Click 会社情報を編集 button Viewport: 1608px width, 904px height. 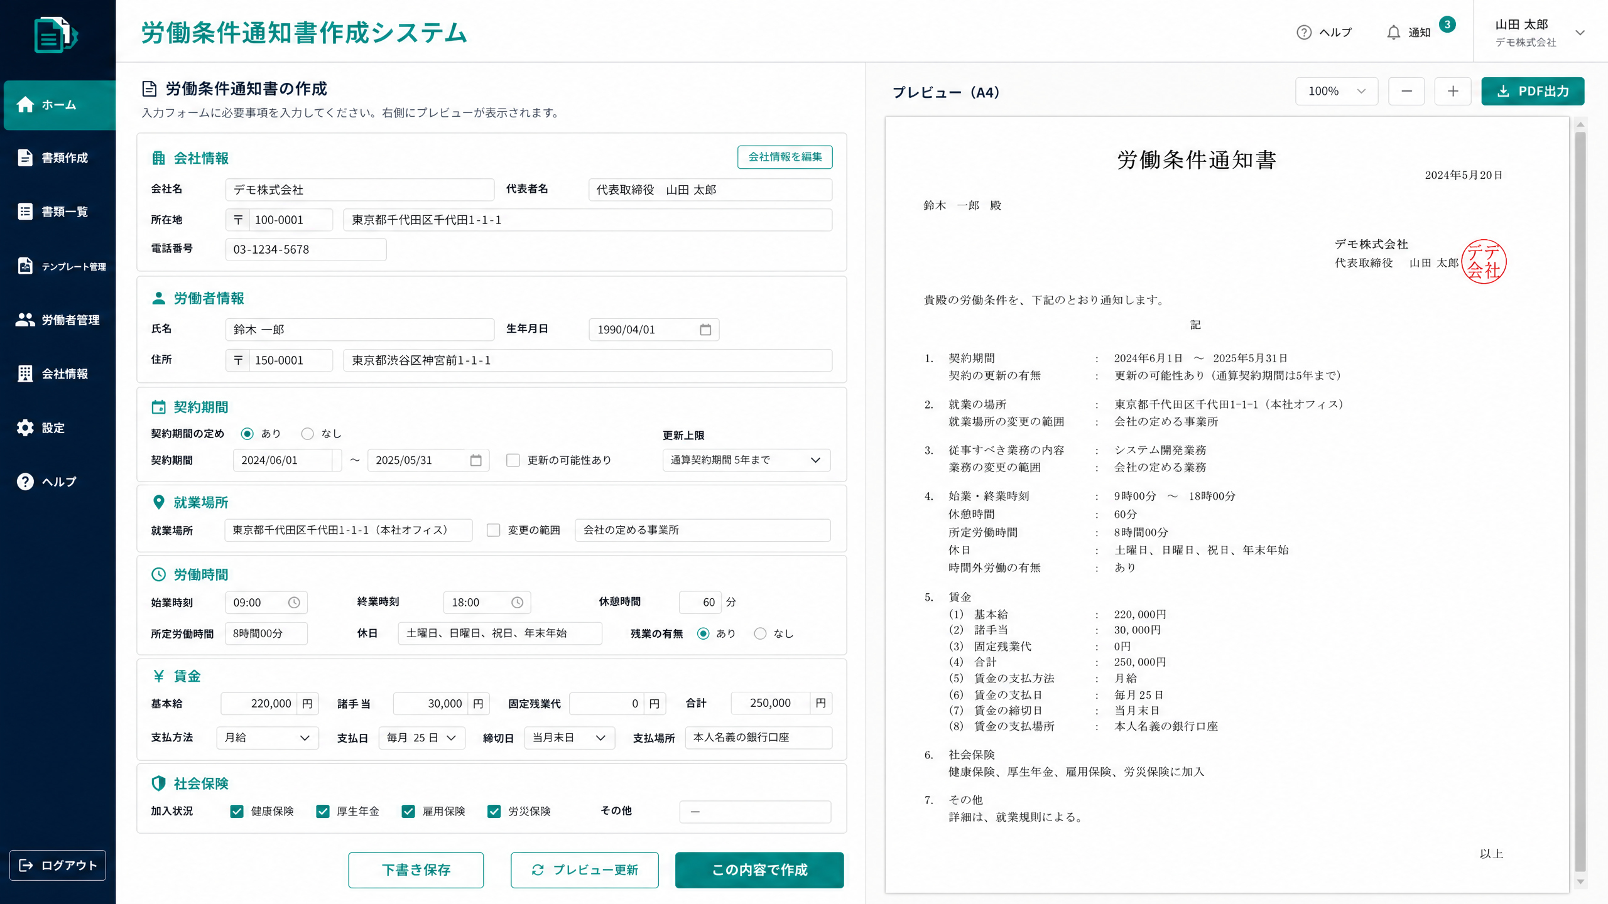785,157
